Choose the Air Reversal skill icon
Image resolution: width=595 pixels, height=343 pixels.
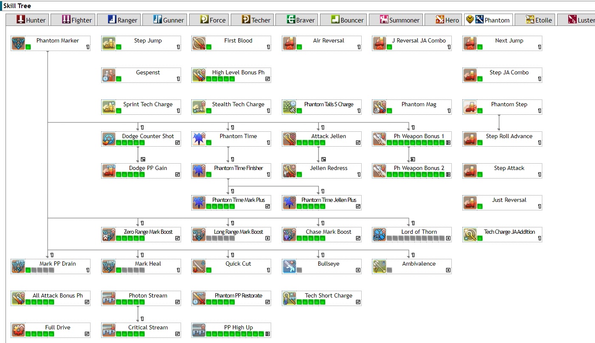coord(289,43)
